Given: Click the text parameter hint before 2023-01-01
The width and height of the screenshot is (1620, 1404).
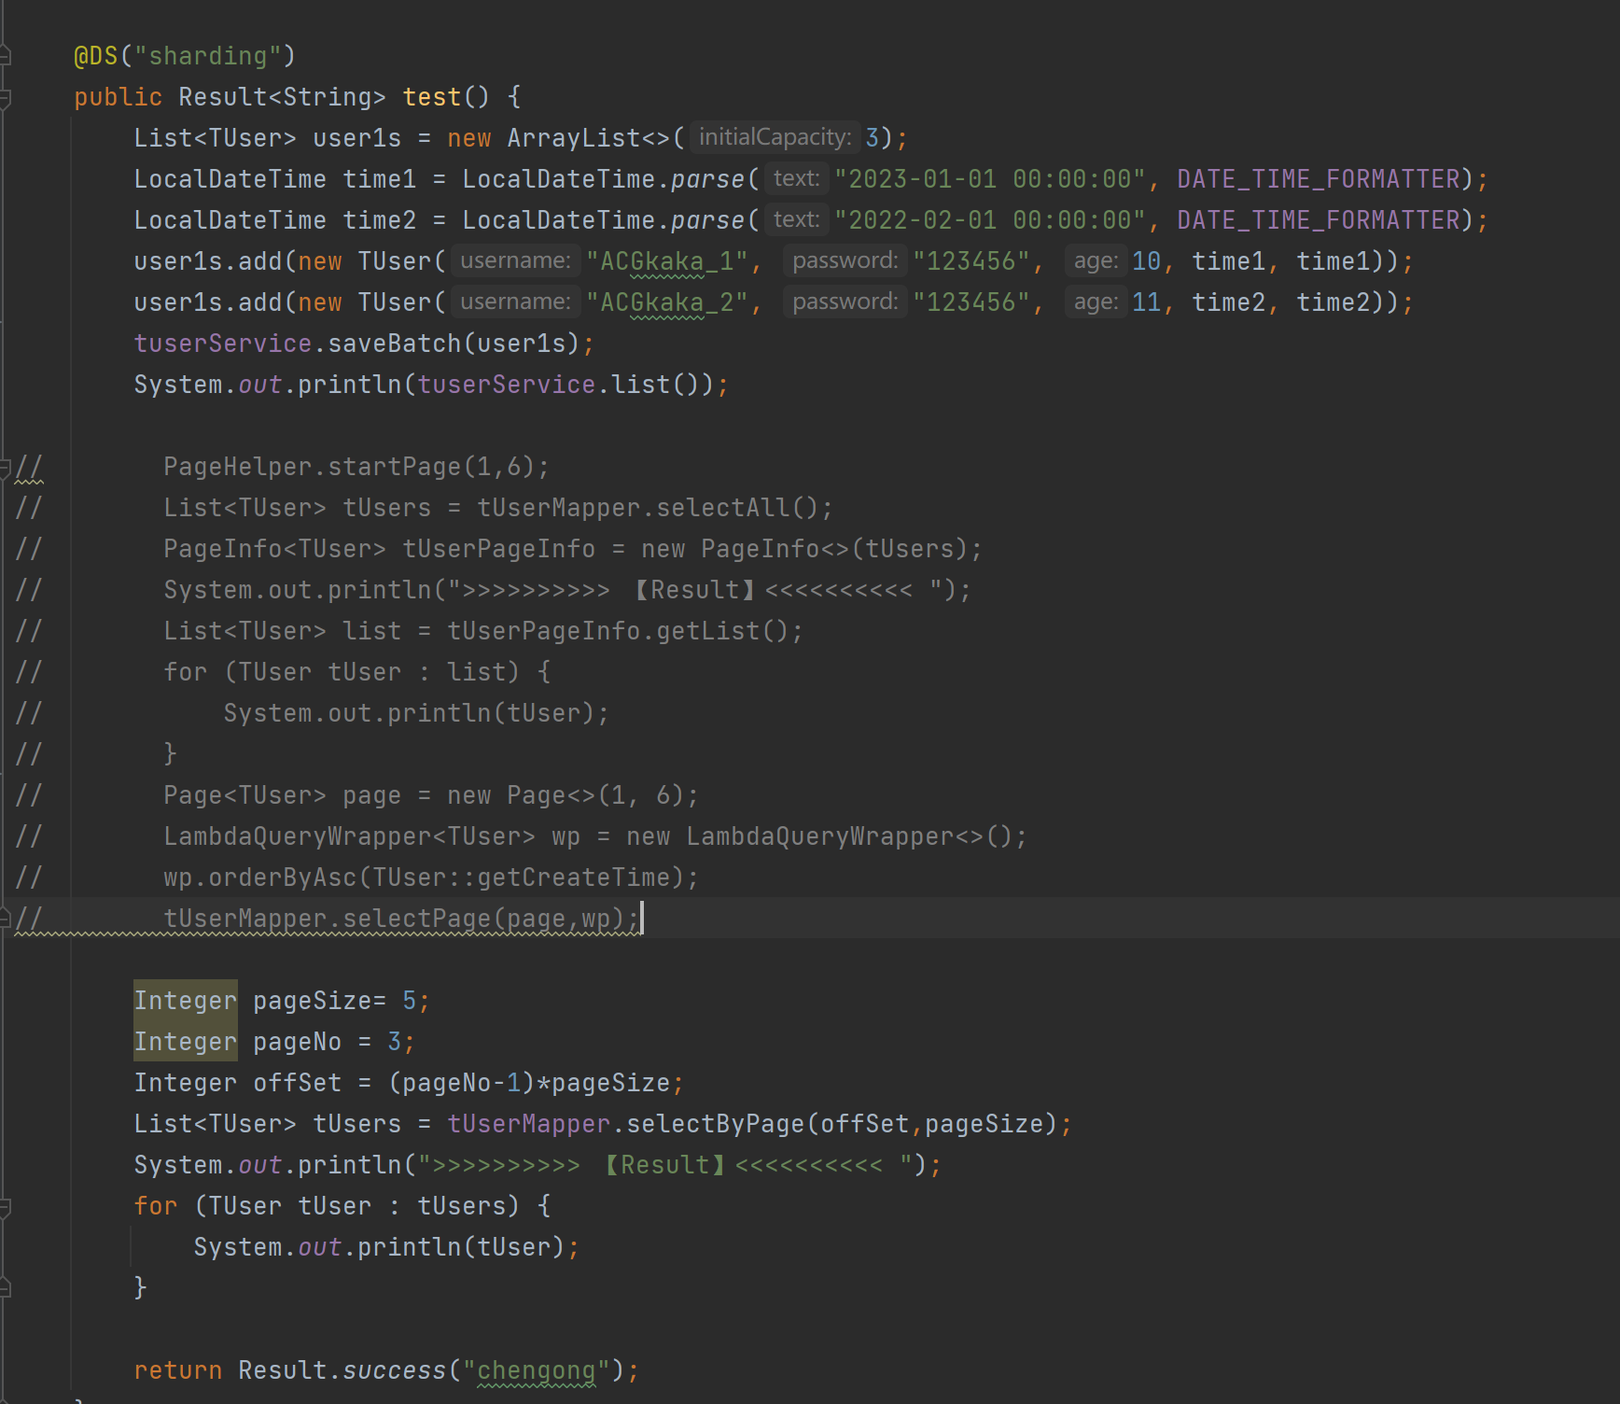Looking at the screenshot, I should [795, 178].
